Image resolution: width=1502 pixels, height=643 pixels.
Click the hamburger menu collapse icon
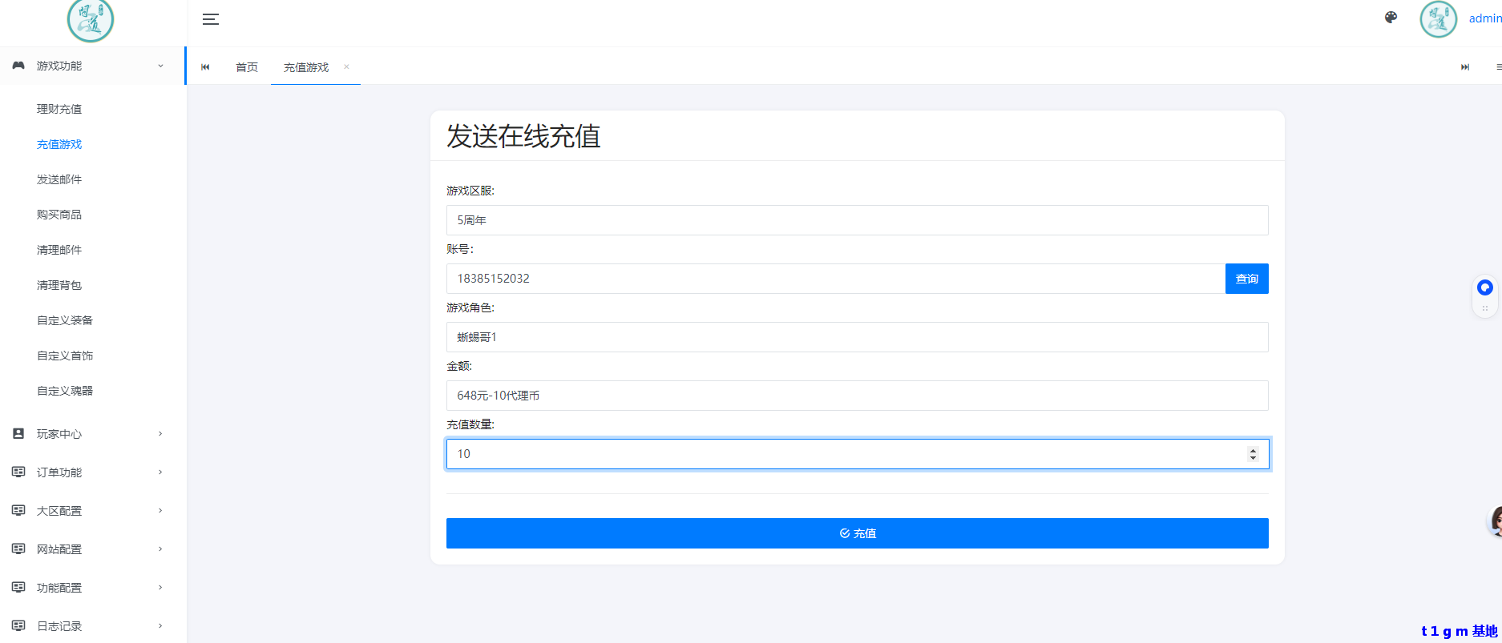211,19
